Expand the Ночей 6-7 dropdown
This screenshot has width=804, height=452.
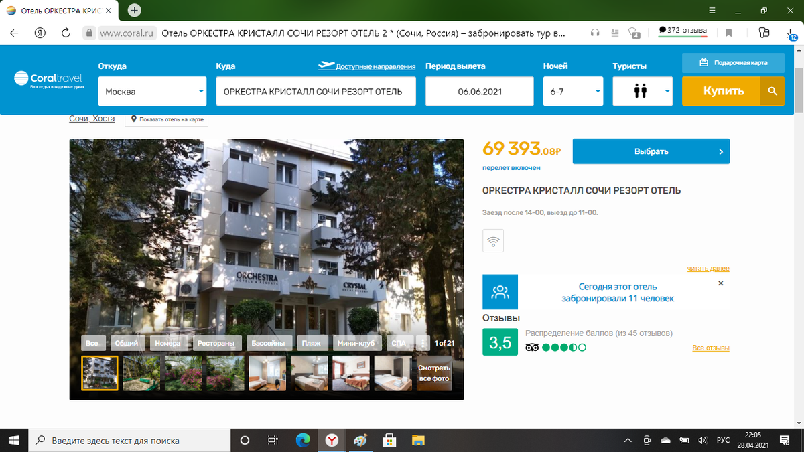(x=573, y=91)
